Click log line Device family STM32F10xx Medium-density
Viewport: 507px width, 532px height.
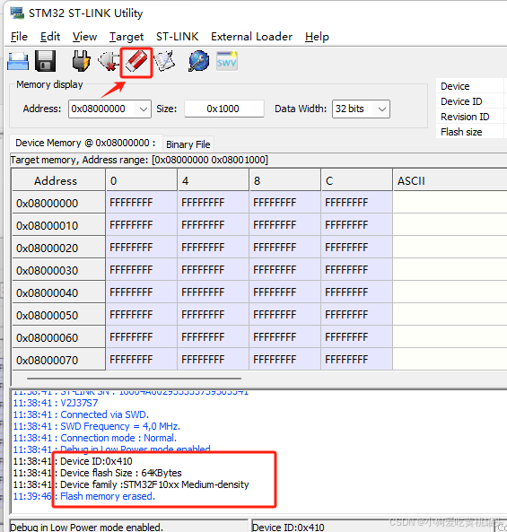[131, 484]
